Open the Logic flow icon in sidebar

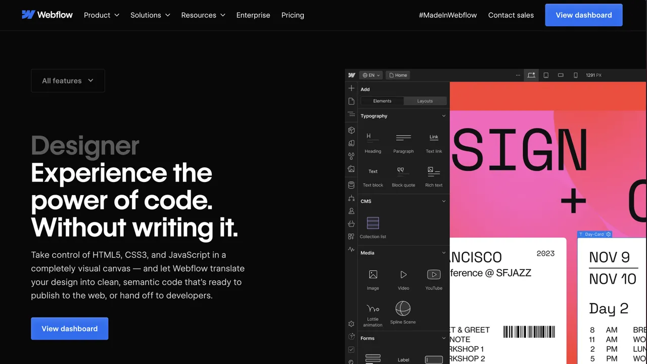pyautogui.click(x=351, y=198)
